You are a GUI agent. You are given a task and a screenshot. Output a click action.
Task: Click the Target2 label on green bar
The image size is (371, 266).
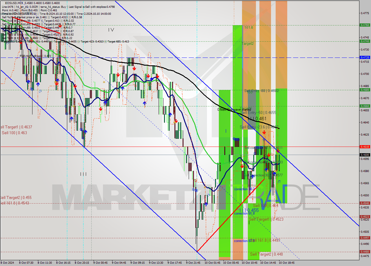(248, 43)
